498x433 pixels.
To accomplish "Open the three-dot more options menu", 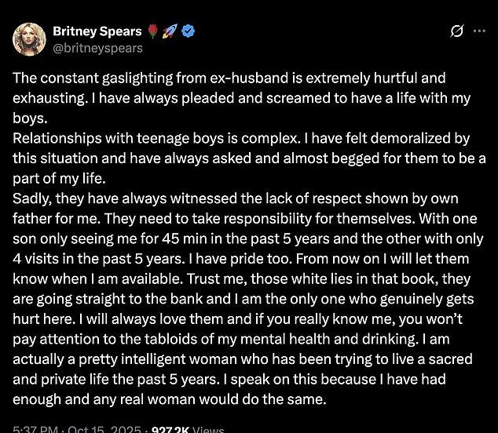I will click(x=480, y=31).
